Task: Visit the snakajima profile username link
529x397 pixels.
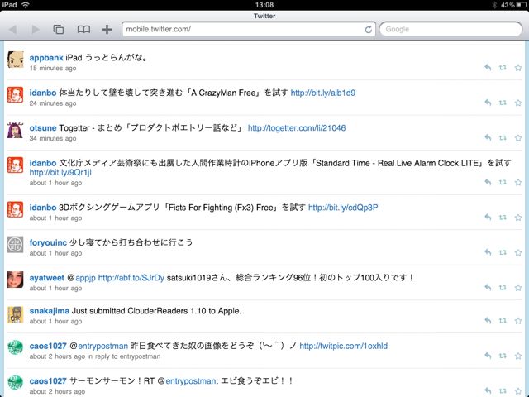Action: (x=50, y=311)
